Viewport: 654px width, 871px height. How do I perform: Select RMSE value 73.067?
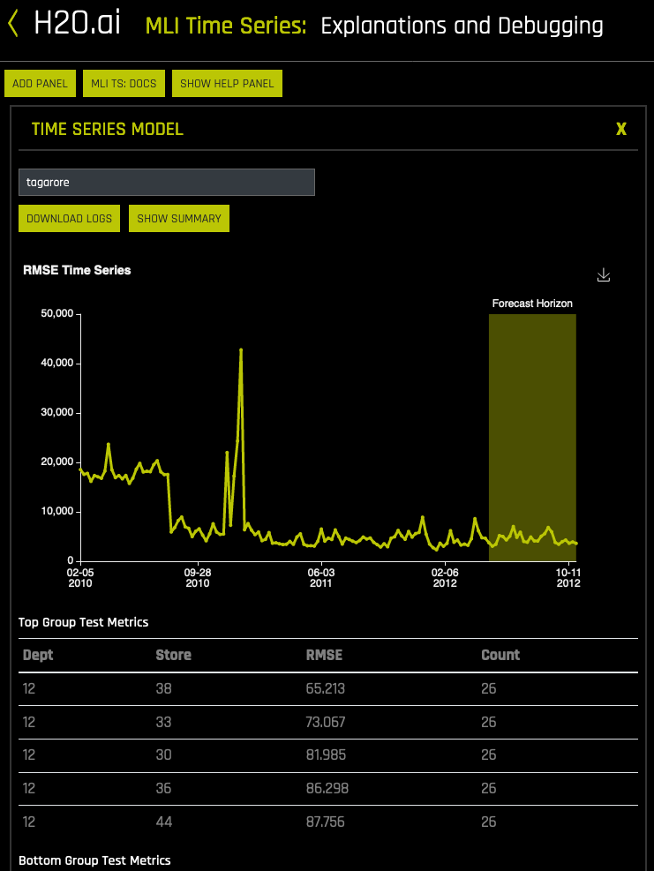tap(326, 722)
